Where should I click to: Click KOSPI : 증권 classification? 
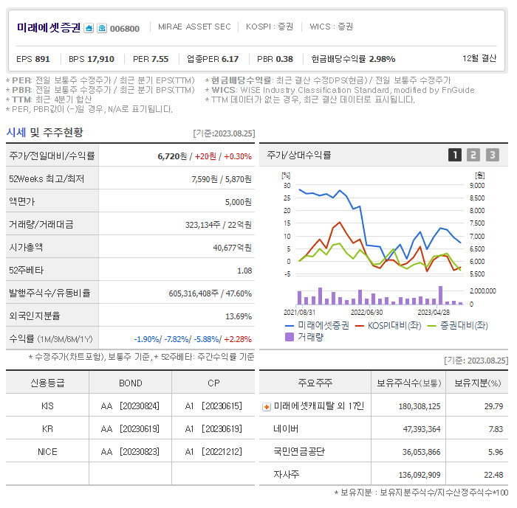click(270, 27)
